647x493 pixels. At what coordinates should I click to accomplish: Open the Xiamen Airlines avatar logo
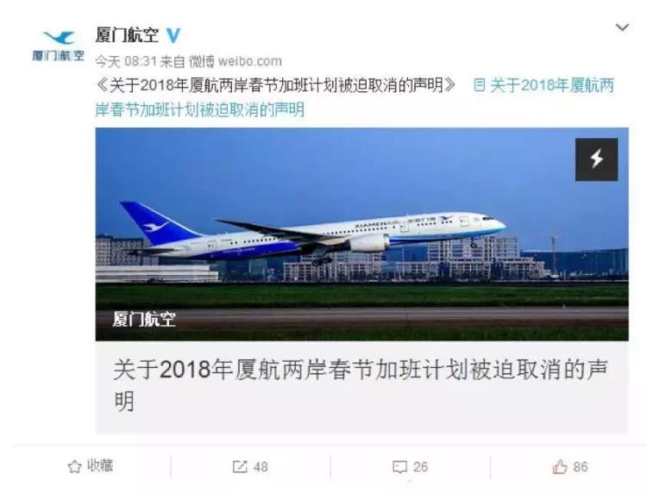(x=58, y=46)
